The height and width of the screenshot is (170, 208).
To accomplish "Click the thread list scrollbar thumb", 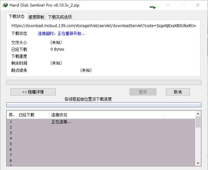I will pos(198,122).
